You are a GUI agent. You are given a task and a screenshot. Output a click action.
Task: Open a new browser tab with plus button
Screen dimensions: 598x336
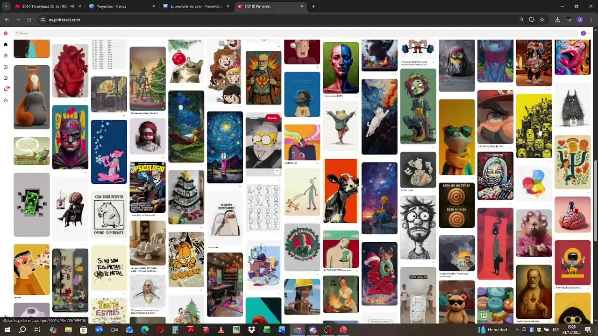coord(313,7)
